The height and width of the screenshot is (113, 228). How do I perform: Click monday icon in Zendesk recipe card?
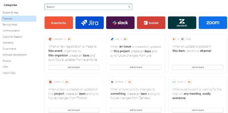coord(130,82)
